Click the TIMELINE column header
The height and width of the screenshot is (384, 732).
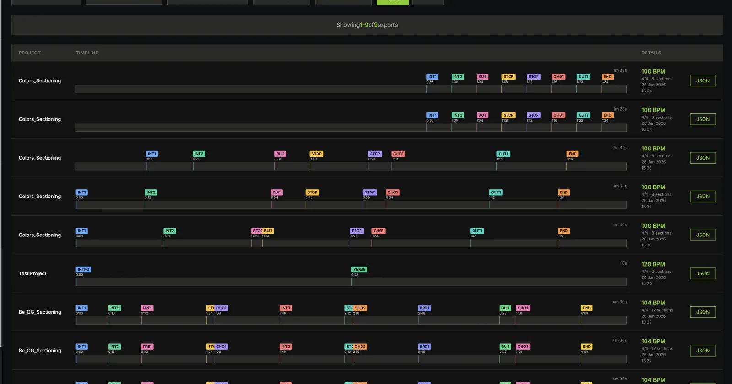coord(87,53)
